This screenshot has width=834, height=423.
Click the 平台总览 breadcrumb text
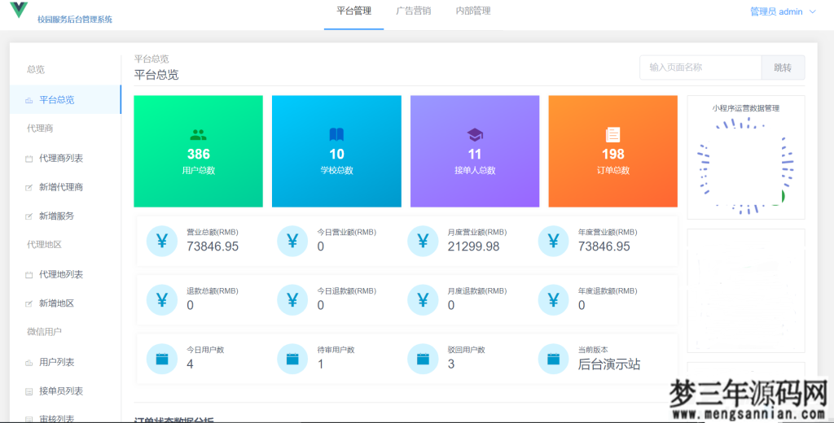151,59
